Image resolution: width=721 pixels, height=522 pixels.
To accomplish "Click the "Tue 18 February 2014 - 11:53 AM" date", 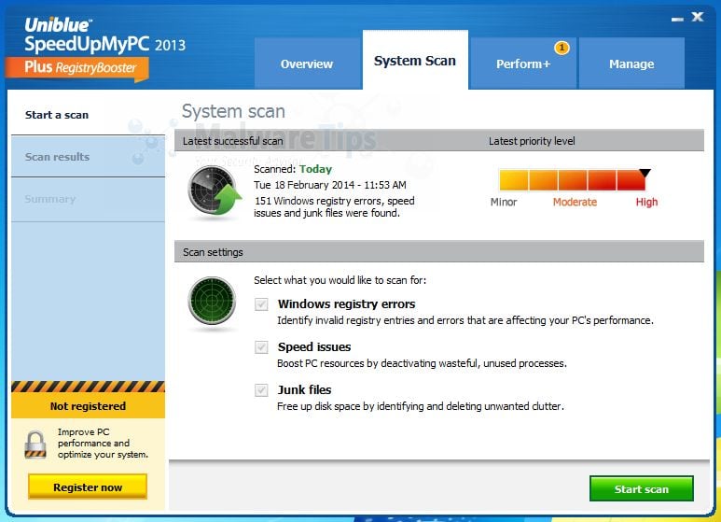I will click(x=329, y=185).
